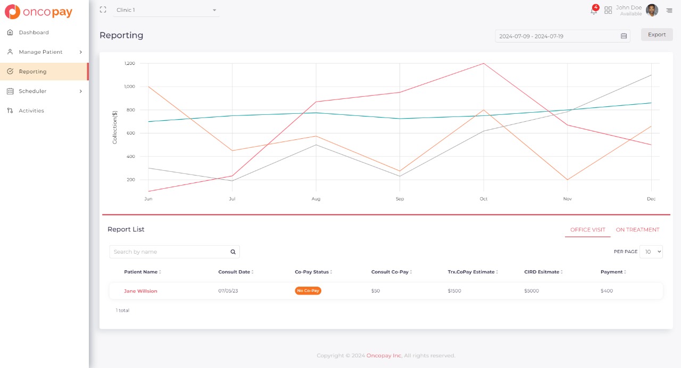Sort by Payment column

613,272
